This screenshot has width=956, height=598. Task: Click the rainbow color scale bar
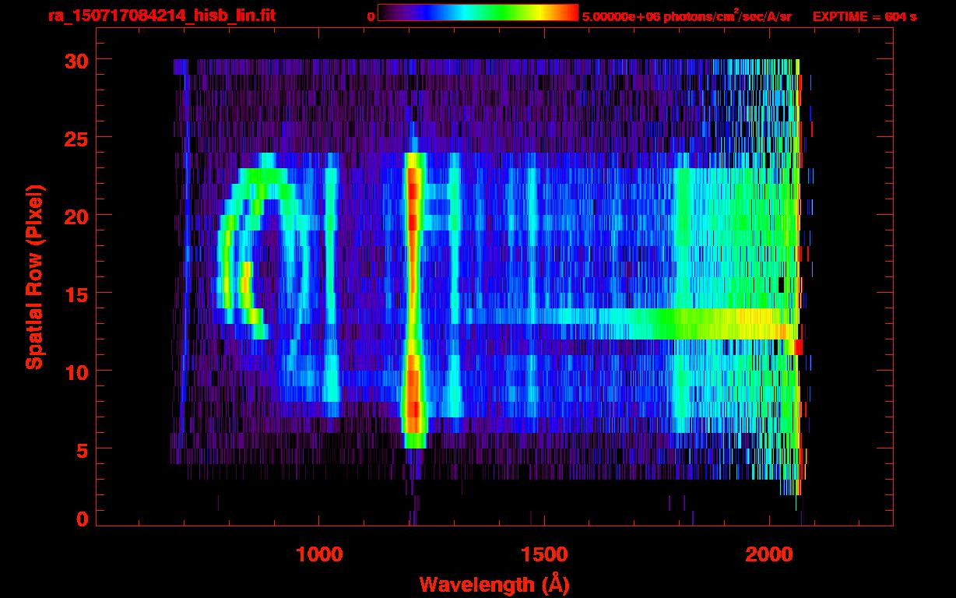[478, 12]
